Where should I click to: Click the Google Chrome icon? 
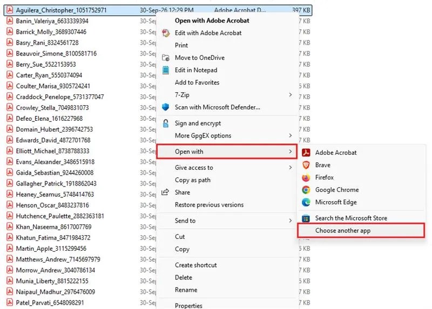306,190
